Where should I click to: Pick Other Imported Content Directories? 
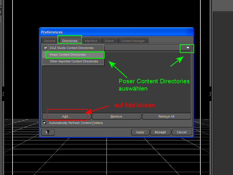point(73,61)
